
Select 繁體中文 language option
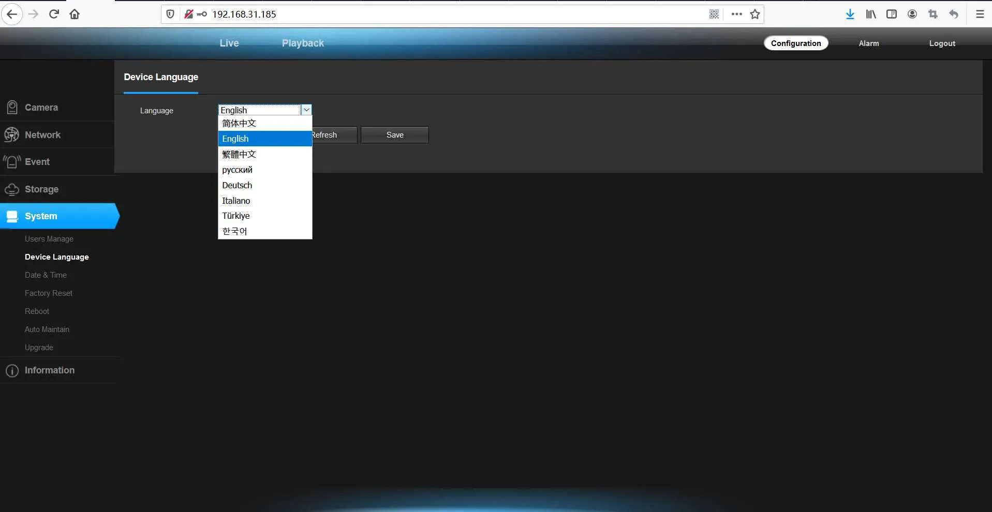pos(265,154)
